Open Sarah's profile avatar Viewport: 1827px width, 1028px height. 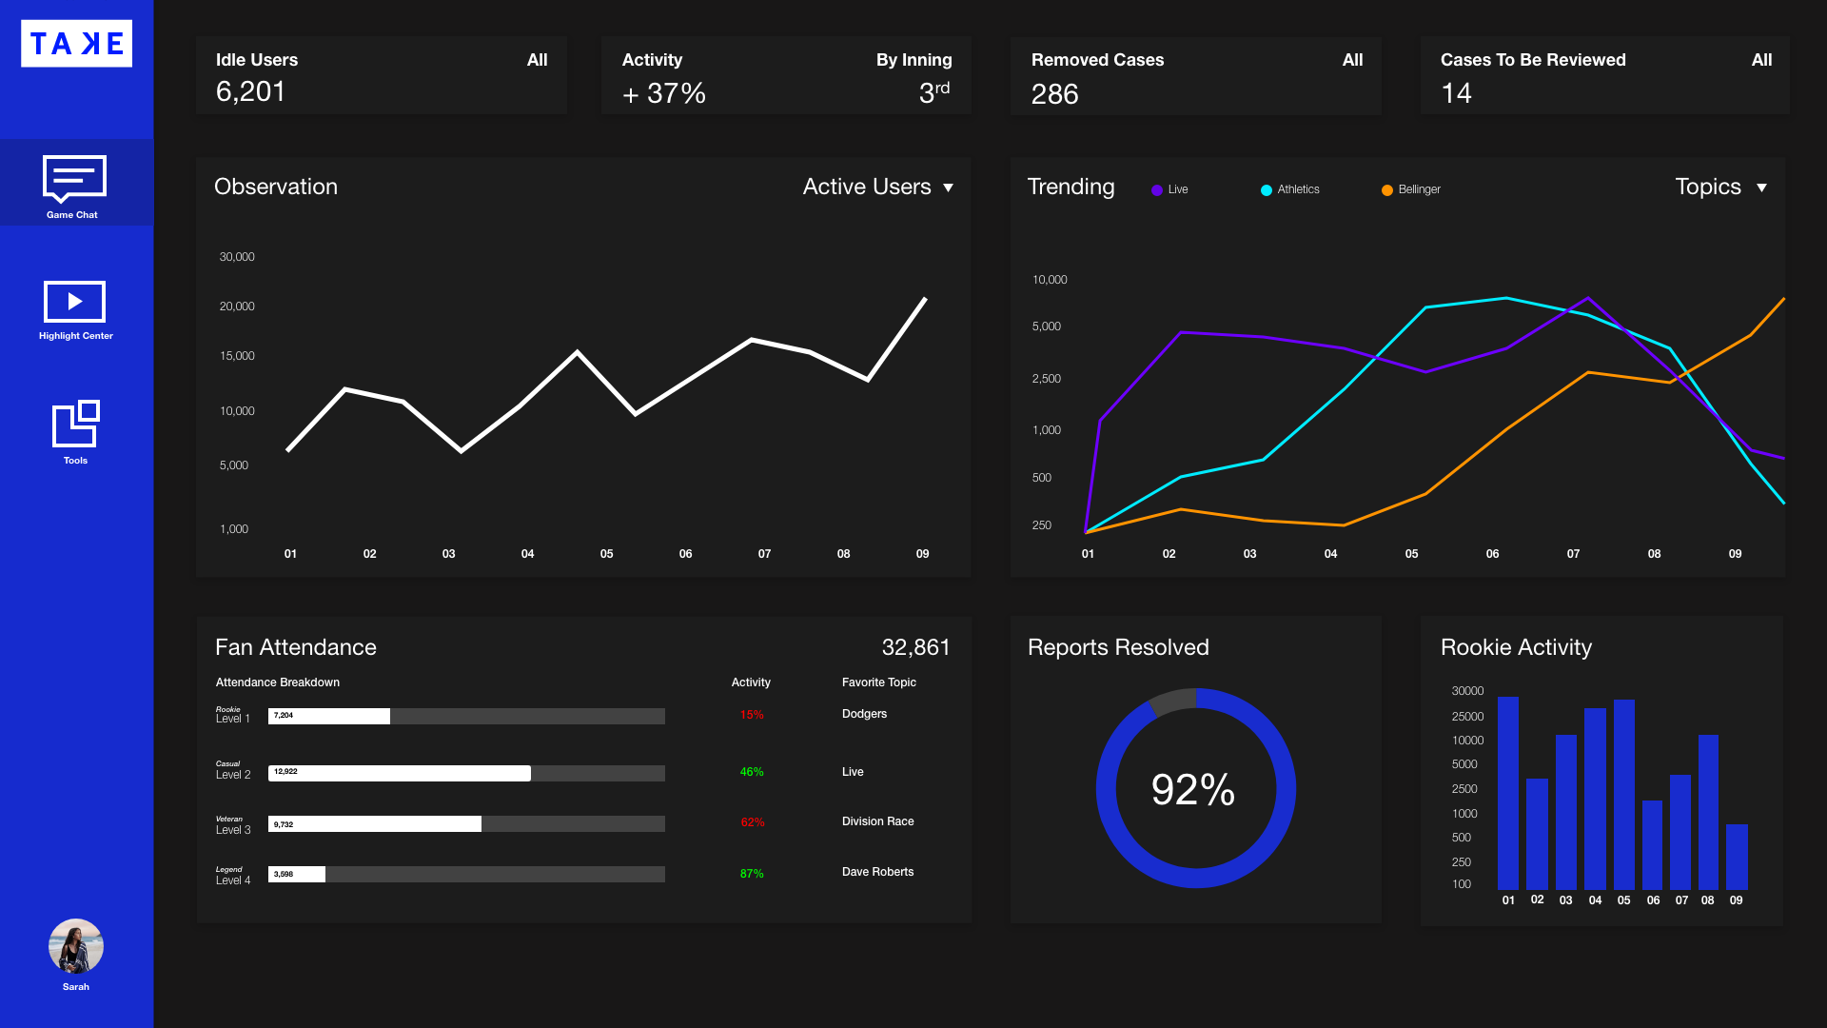[x=76, y=946]
